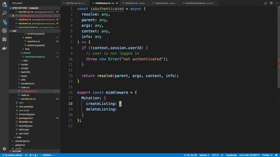The height and width of the screenshot is (157, 280).
Task: Open the Docker view icon
Action: tap(4, 48)
